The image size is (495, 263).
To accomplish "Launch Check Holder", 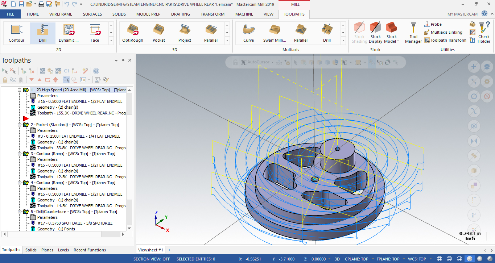I will tap(484, 33).
